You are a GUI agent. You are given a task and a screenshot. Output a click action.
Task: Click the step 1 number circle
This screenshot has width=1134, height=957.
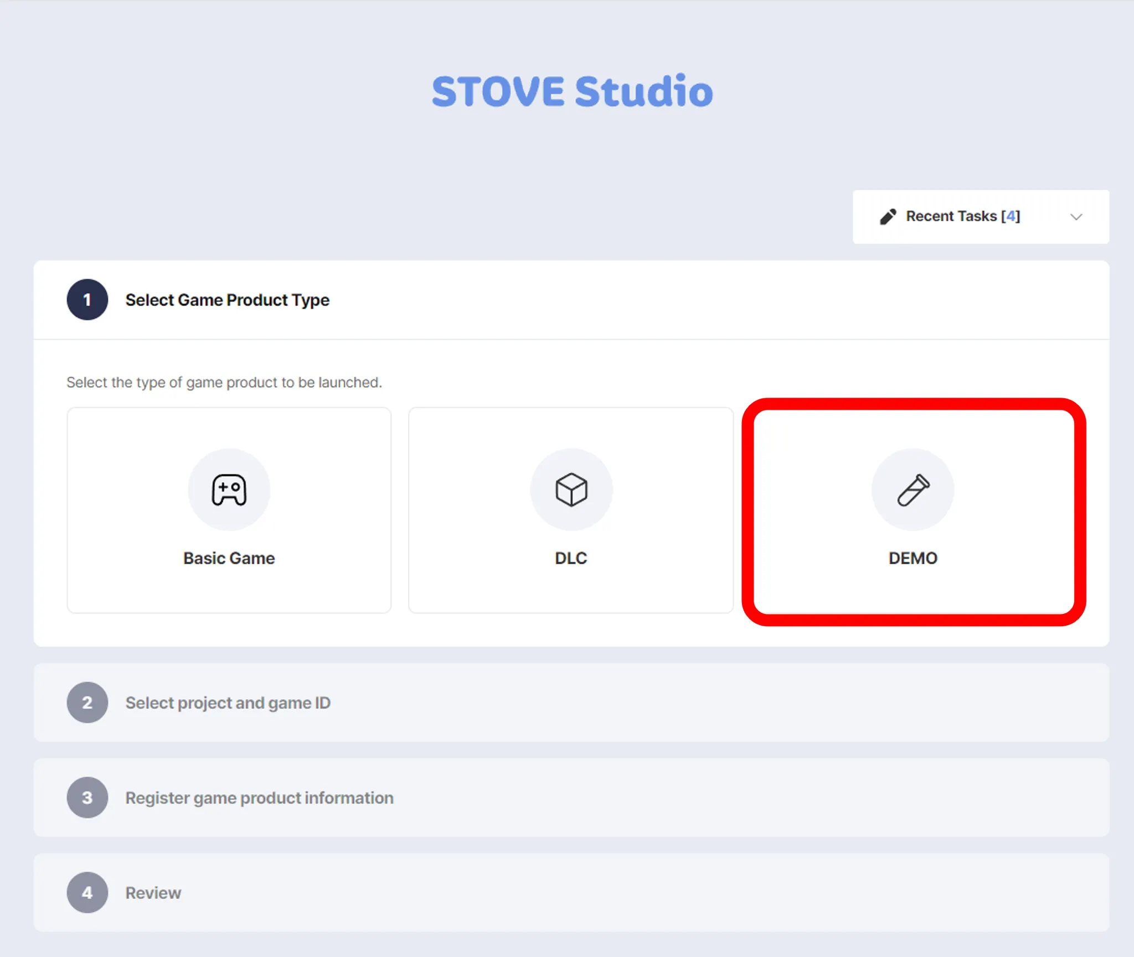click(87, 300)
